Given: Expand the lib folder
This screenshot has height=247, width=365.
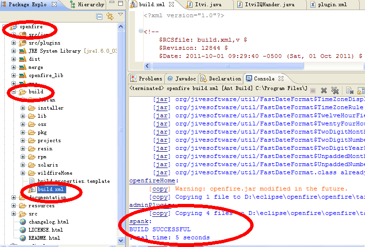Looking at the screenshot, I should pyautogui.click(x=23, y=116).
